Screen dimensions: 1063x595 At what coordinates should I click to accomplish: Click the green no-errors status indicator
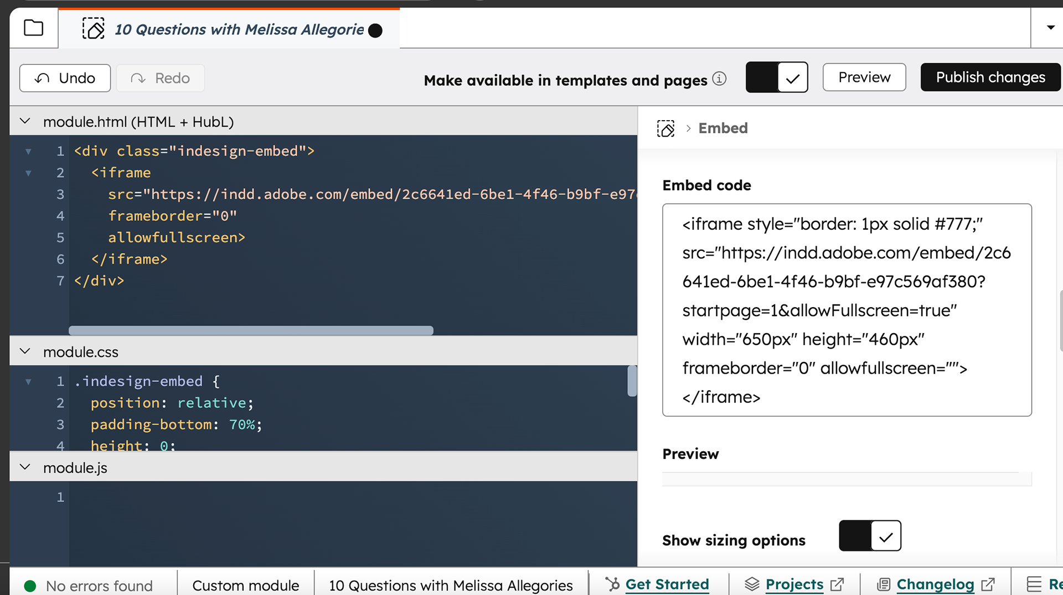[x=30, y=586]
